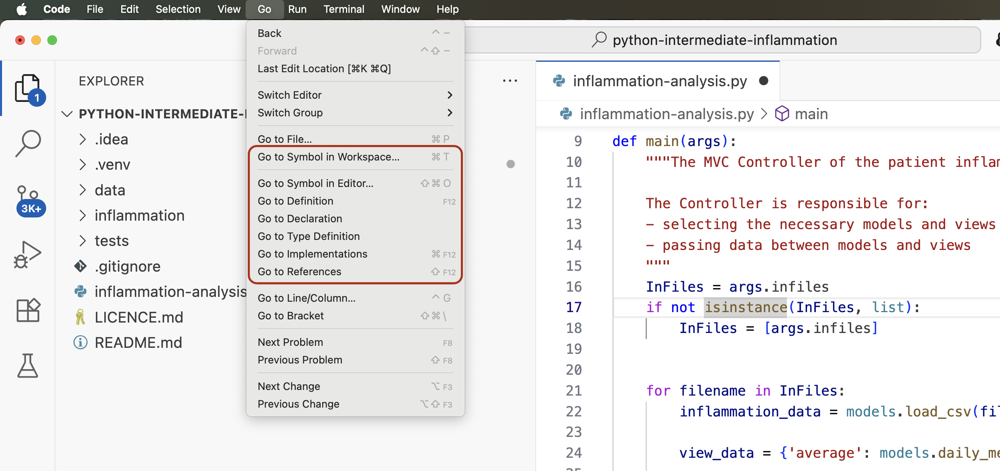The image size is (1000, 471).
Task: Click the Python icon on the inflammation-analysis.py tab
Action: click(x=559, y=81)
